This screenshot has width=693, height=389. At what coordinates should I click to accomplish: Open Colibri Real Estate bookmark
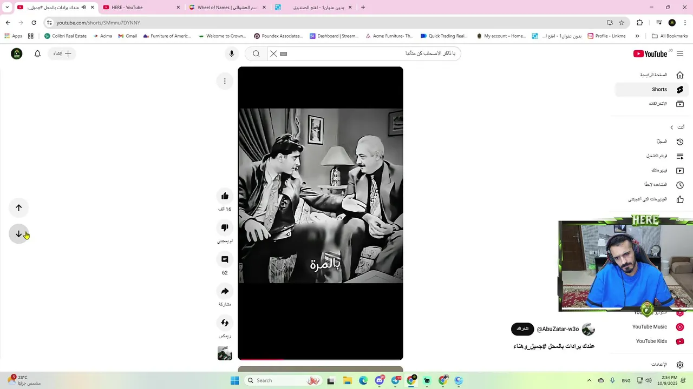click(66, 36)
